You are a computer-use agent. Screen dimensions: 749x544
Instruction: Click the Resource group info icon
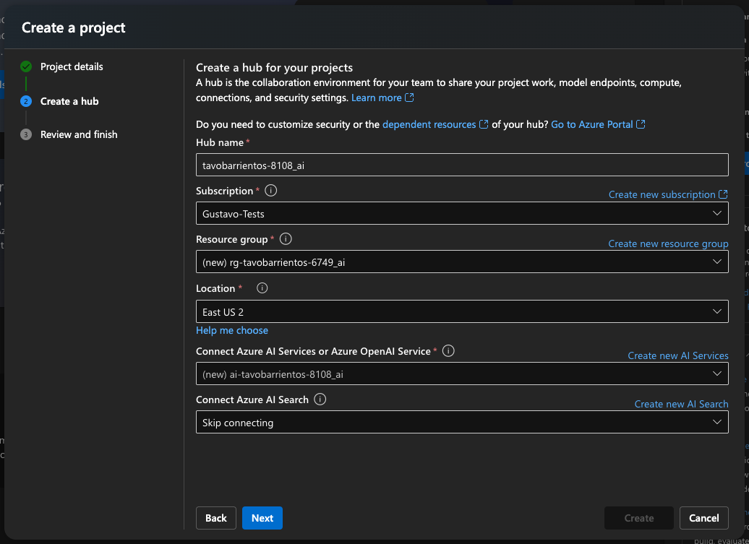pos(286,239)
